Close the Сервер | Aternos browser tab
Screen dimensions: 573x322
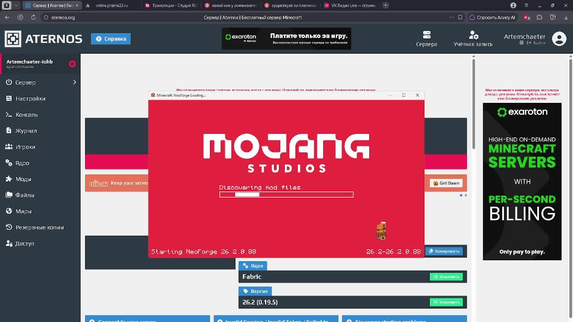coord(77,5)
